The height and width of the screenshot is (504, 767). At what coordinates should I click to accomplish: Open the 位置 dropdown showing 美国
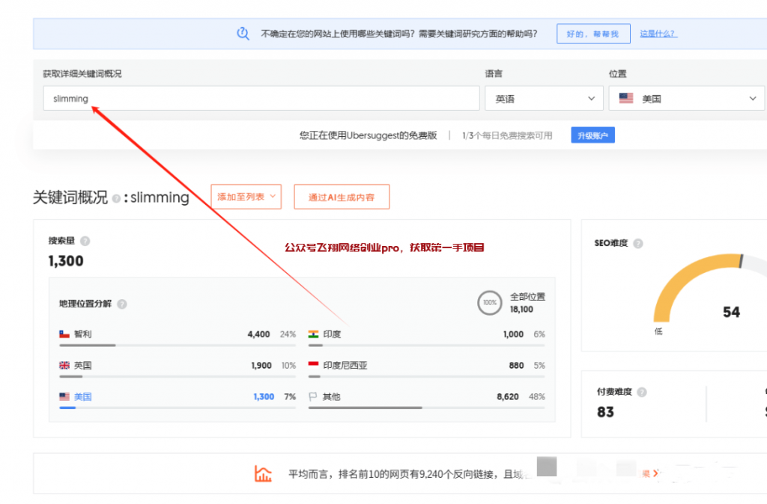(687, 97)
